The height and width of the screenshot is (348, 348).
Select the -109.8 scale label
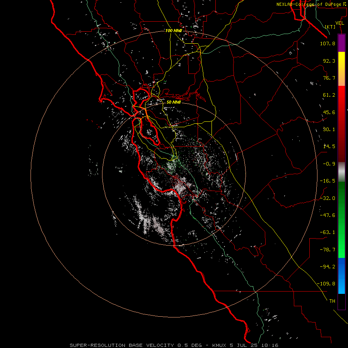pyautogui.click(x=326, y=284)
